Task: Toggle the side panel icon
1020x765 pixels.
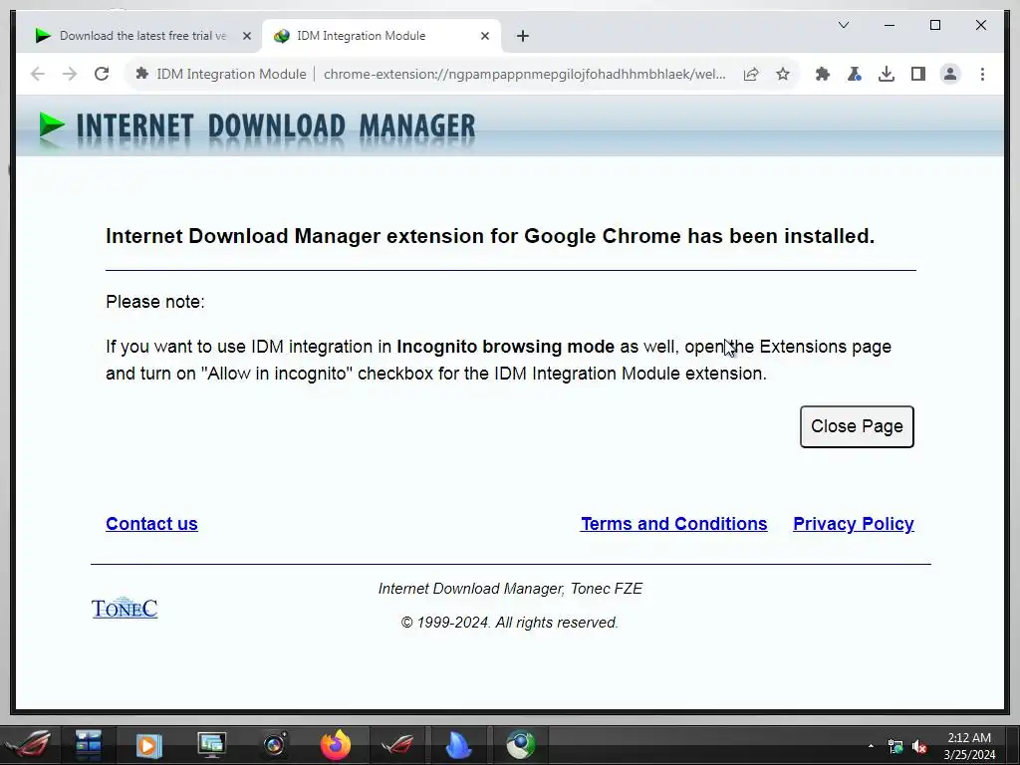Action: 917,74
